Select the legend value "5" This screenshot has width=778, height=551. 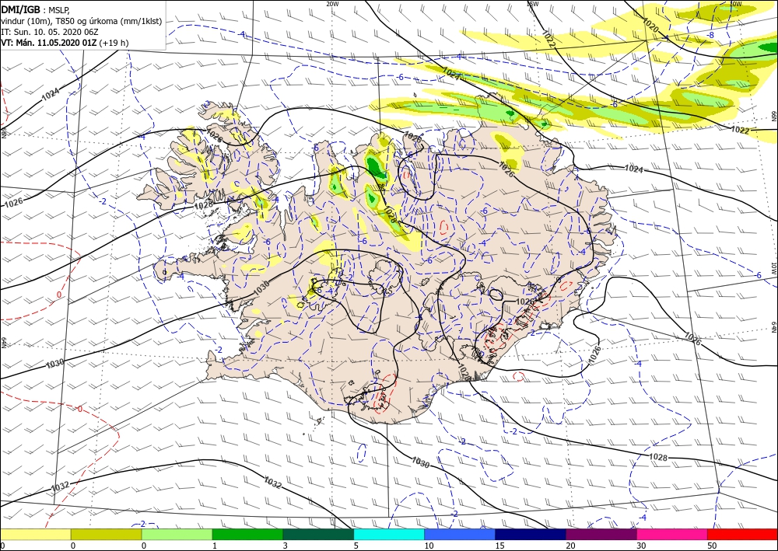point(356,546)
